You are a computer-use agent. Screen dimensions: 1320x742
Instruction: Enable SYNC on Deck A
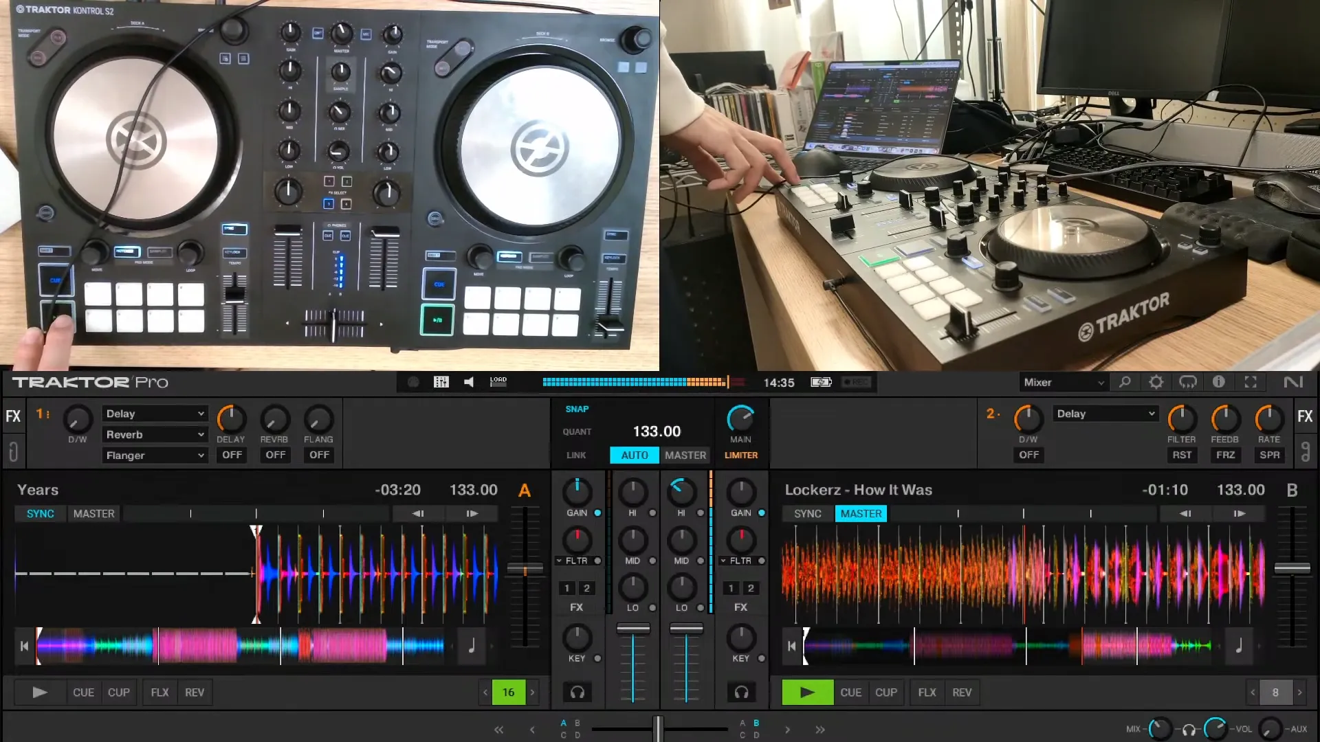coord(40,513)
